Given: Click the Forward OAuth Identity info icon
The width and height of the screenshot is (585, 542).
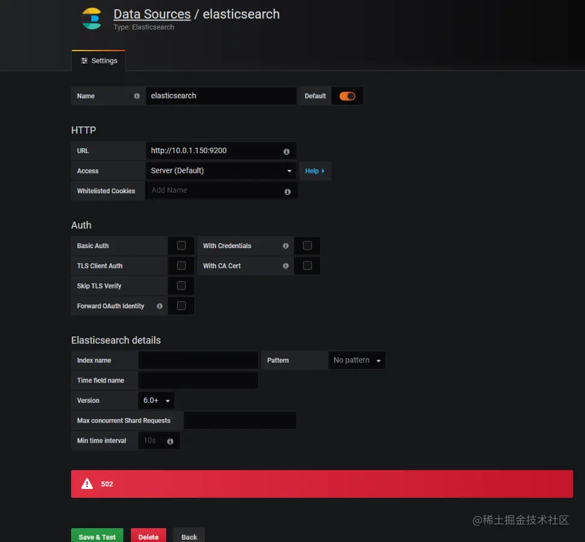Looking at the screenshot, I should tap(160, 306).
